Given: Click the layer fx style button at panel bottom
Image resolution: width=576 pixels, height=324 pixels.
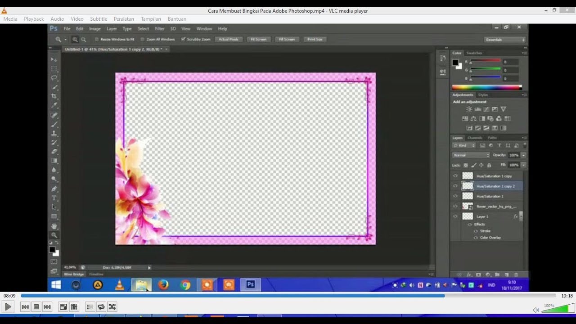Looking at the screenshot, I should [468, 274].
